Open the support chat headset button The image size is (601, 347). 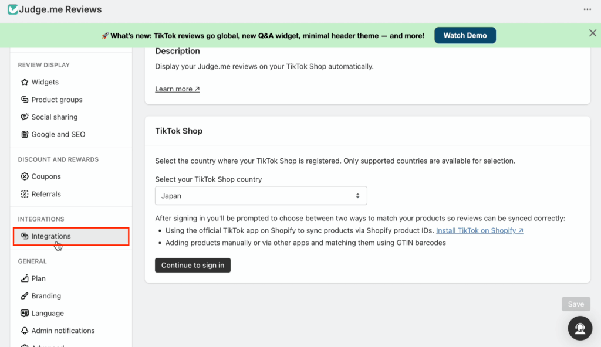click(580, 328)
